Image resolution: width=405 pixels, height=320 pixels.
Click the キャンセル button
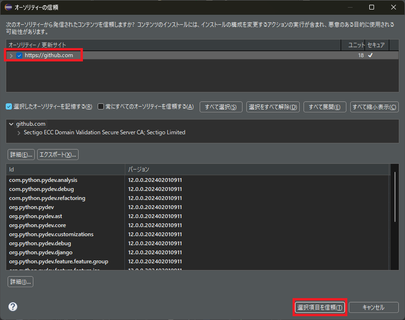click(x=374, y=307)
